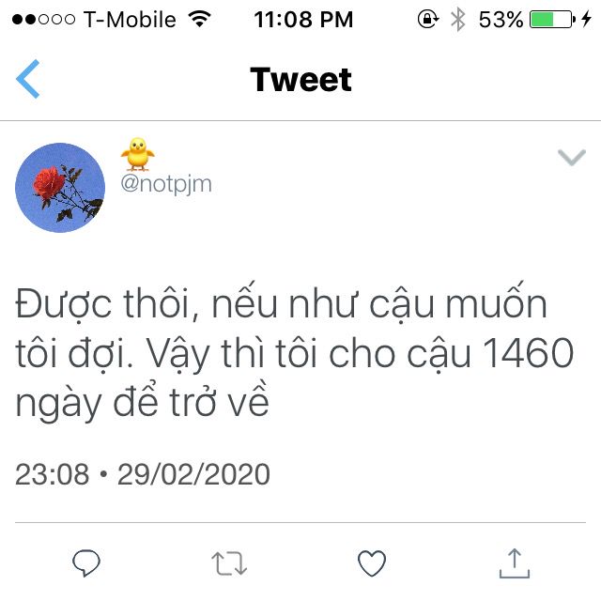Tap the rotation lock status icon
This screenshot has height=601, width=601.
[x=428, y=19]
